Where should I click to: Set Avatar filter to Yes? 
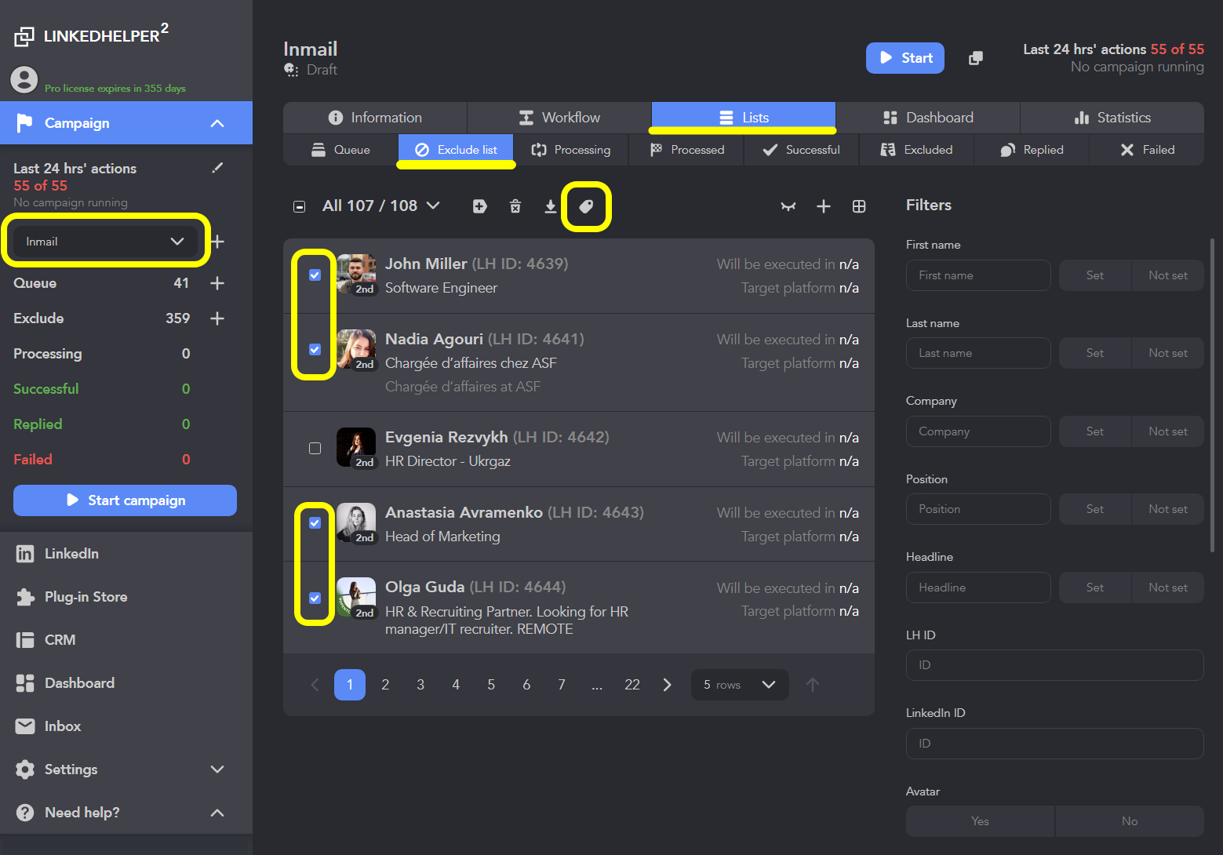pyautogui.click(x=981, y=821)
